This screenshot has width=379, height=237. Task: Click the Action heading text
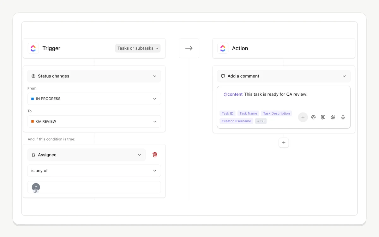[240, 48]
